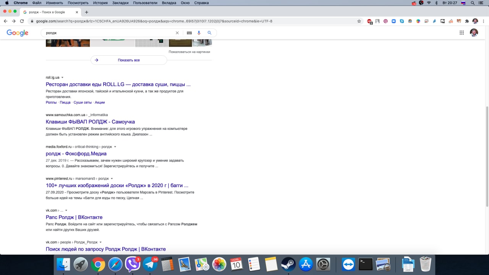Image resolution: width=489 pixels, height=275 pixels.
Task: Open Calculator from the Dock
Action: click(x=167, y=264)
